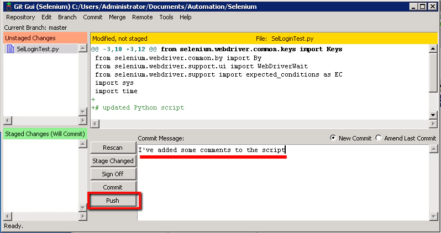Viewport: 441px width, 233px height.
Task: Click Unstaged Changes list scroll down arrow
Action: click(x=83, y=112)
